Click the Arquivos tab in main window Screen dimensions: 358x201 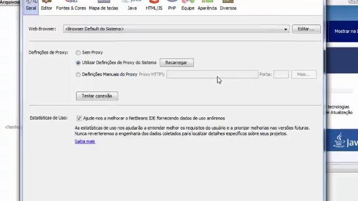[10, 2]
